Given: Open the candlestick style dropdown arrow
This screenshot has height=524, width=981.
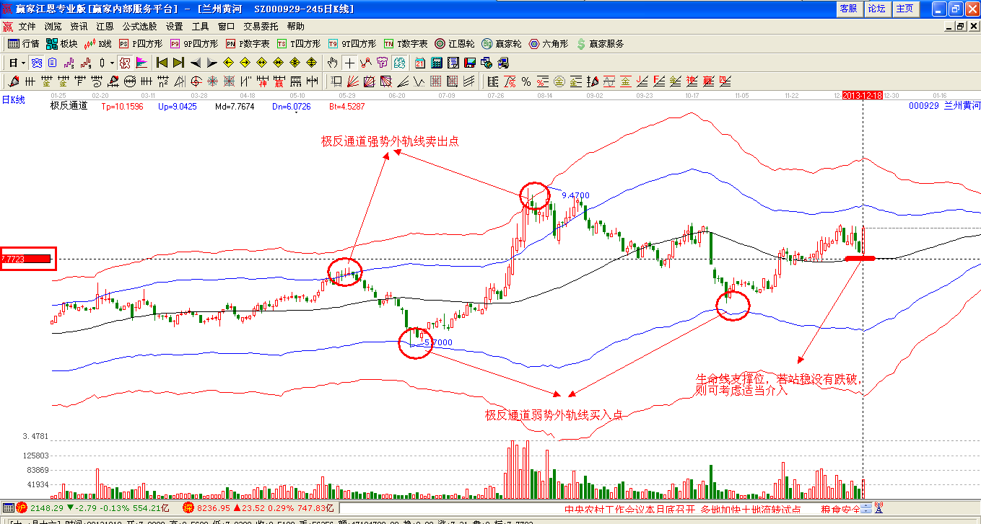Looking at the screenshot, I should point(112,63).
